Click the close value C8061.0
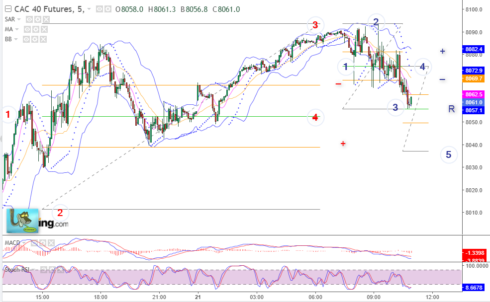The image size is (490, 302). click(226, 9)
